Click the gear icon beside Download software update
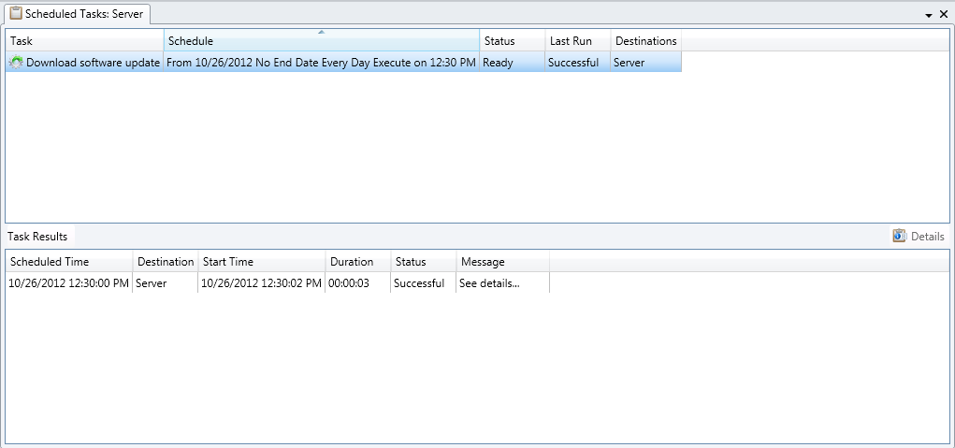Viewport: 955px width, 448px height. (16, 63)
